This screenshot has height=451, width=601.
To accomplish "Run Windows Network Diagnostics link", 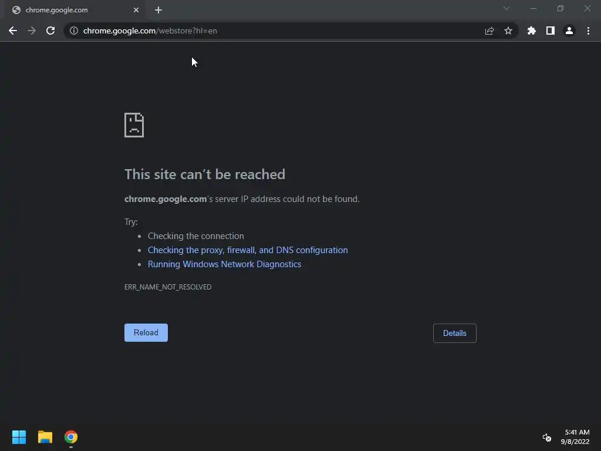I will [225, 264].
